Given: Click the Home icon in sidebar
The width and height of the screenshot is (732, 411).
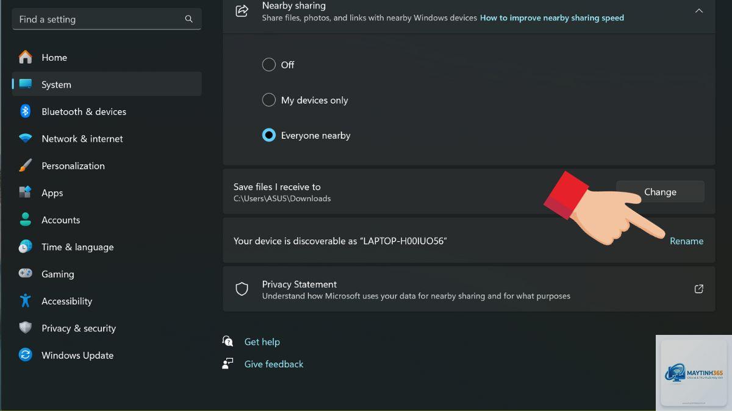Looking at the screenshot, I should 26,57.
